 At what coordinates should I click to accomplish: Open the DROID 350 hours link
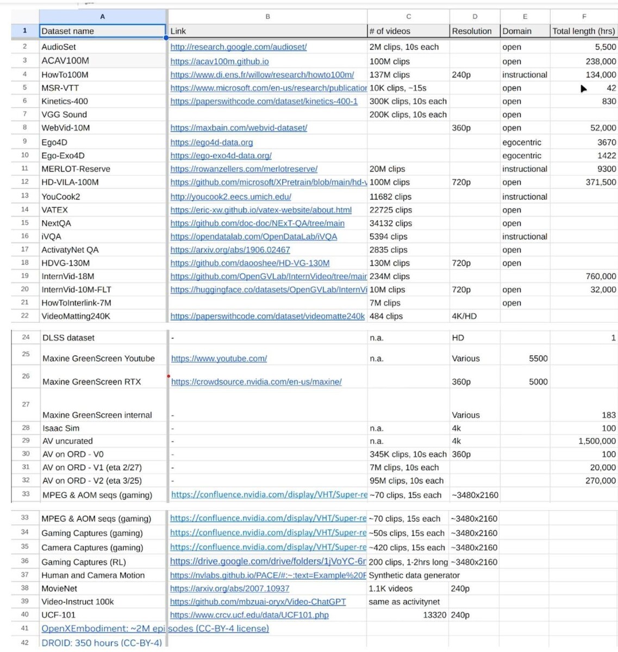[102, 643]
